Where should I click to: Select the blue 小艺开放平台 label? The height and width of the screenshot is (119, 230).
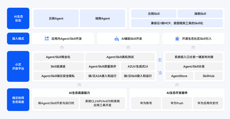[x=18, y=66]
